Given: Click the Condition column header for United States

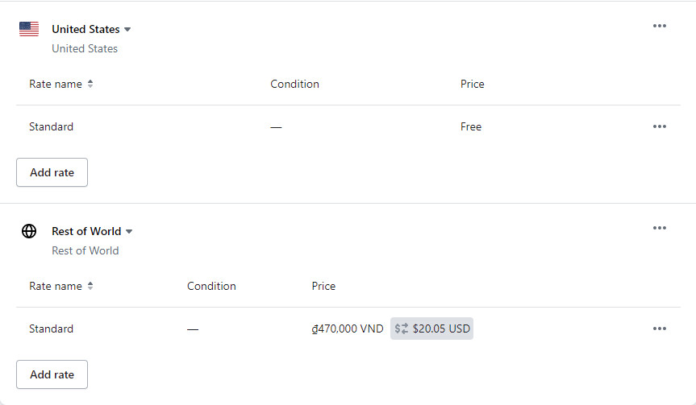Looking at the screenshot, I should click(x=294, y=85).
